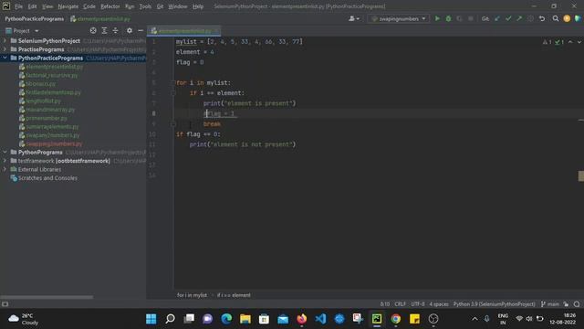The image size is (584, 329).
Task: Expand External Libraries node
Action: click(x=5, y=169)
